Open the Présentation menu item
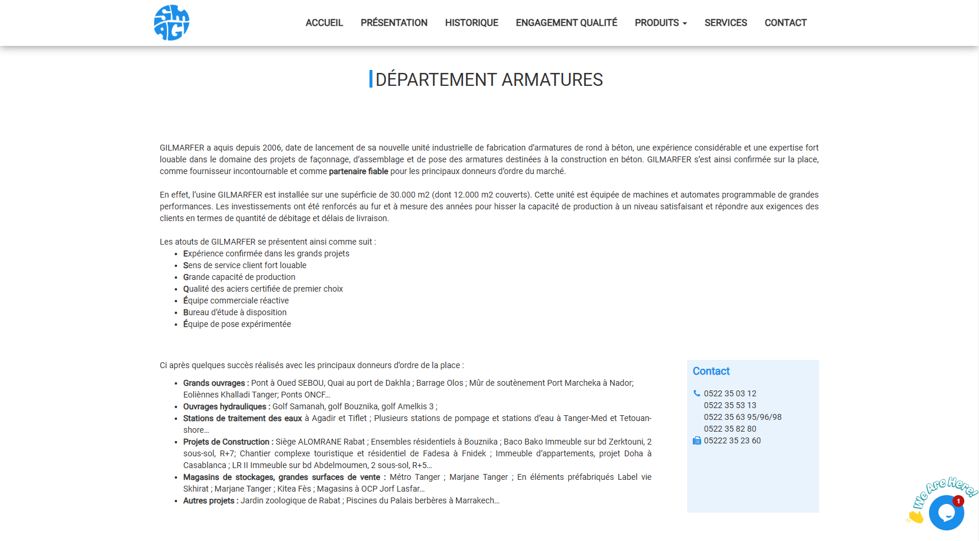Viewport: 979px width, 541px height. click(x=394, y=23)
